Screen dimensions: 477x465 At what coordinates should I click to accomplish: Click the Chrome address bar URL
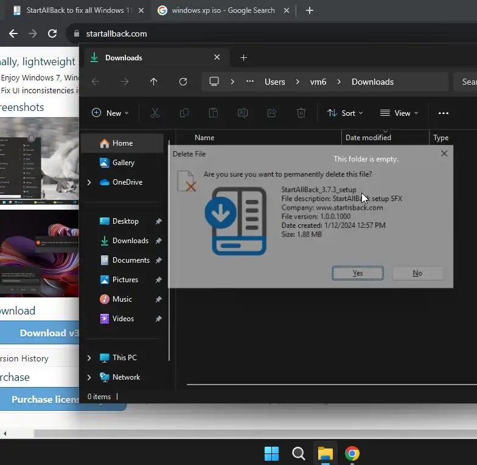pos(116,34)
